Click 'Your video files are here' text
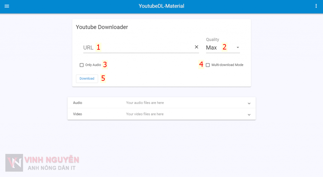This screenshot has width=323, height=177. pos(145,114)
